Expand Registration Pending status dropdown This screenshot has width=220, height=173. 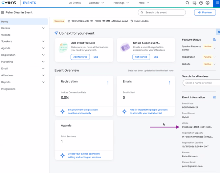click(x=215, y=57)
